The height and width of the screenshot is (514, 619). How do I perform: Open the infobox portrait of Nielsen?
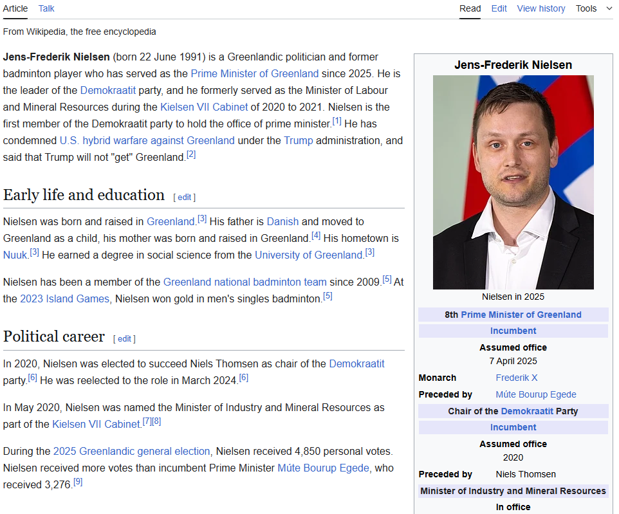(513, 182)
